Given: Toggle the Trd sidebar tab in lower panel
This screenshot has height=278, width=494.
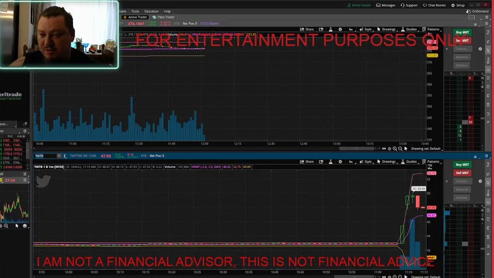Looking at the screenshot, I should (x=488, y=165).
